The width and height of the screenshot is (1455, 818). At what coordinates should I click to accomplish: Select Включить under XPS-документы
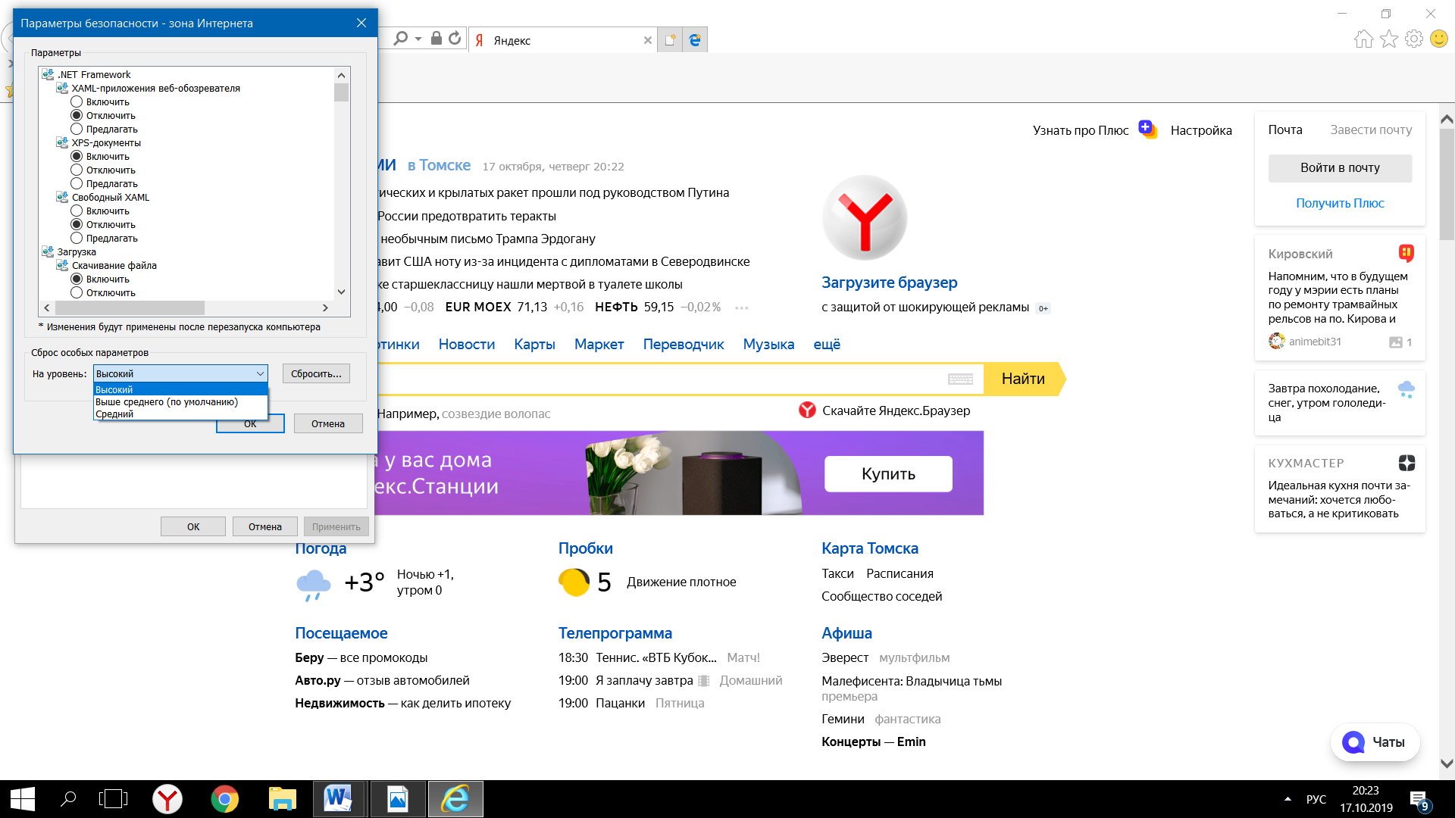click(77, 156)
